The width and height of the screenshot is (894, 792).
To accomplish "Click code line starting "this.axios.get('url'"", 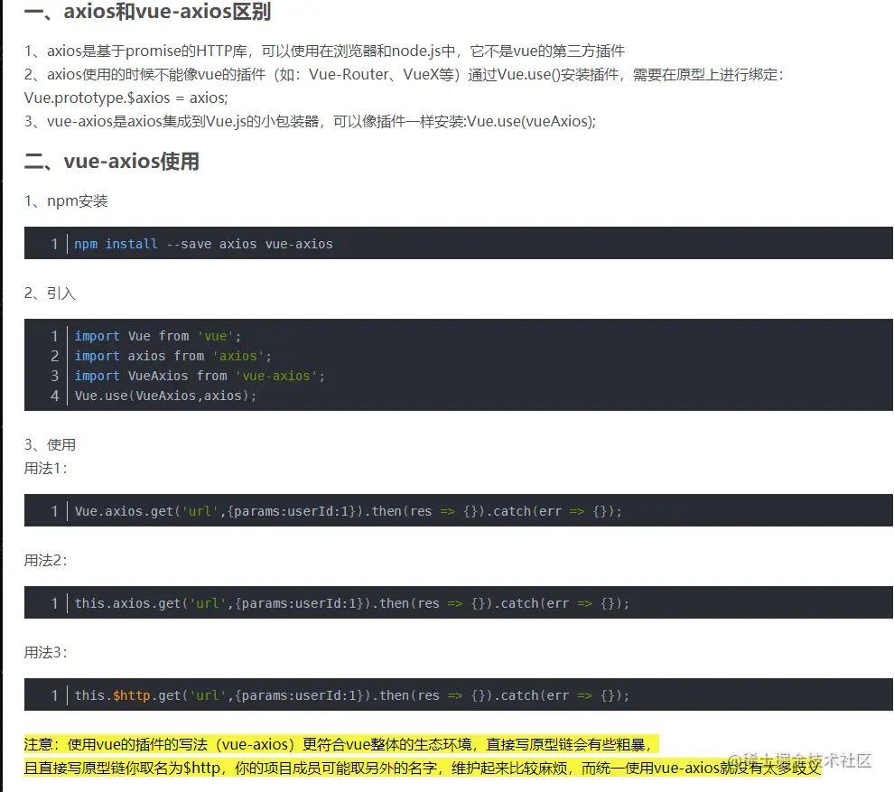I will (x=352, y=603).
